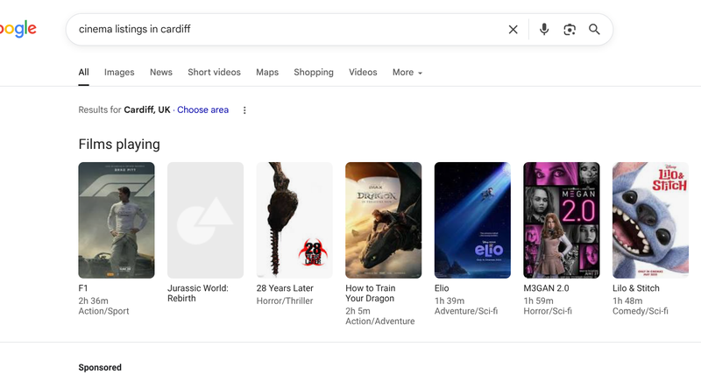The width and height of the screenshot is (701, 375).
Task: Open the three-dot location options menu
Action: [x=244, y=110]
